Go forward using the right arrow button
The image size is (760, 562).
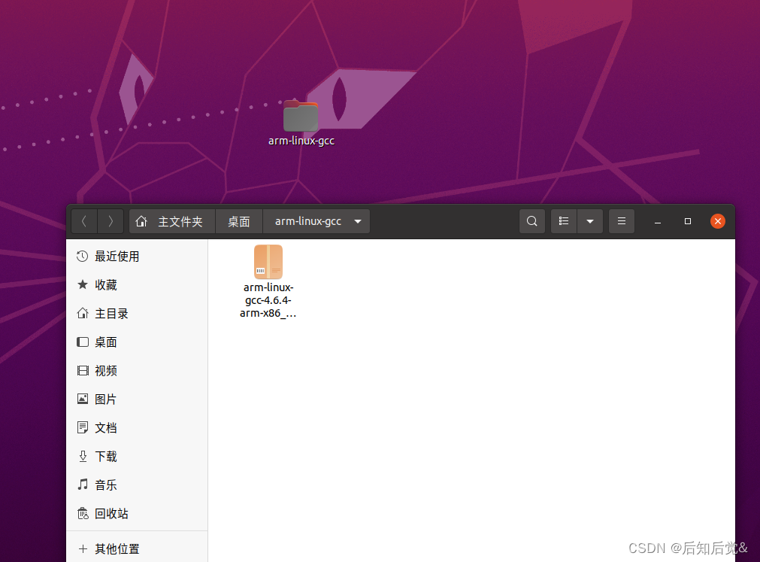111,221
